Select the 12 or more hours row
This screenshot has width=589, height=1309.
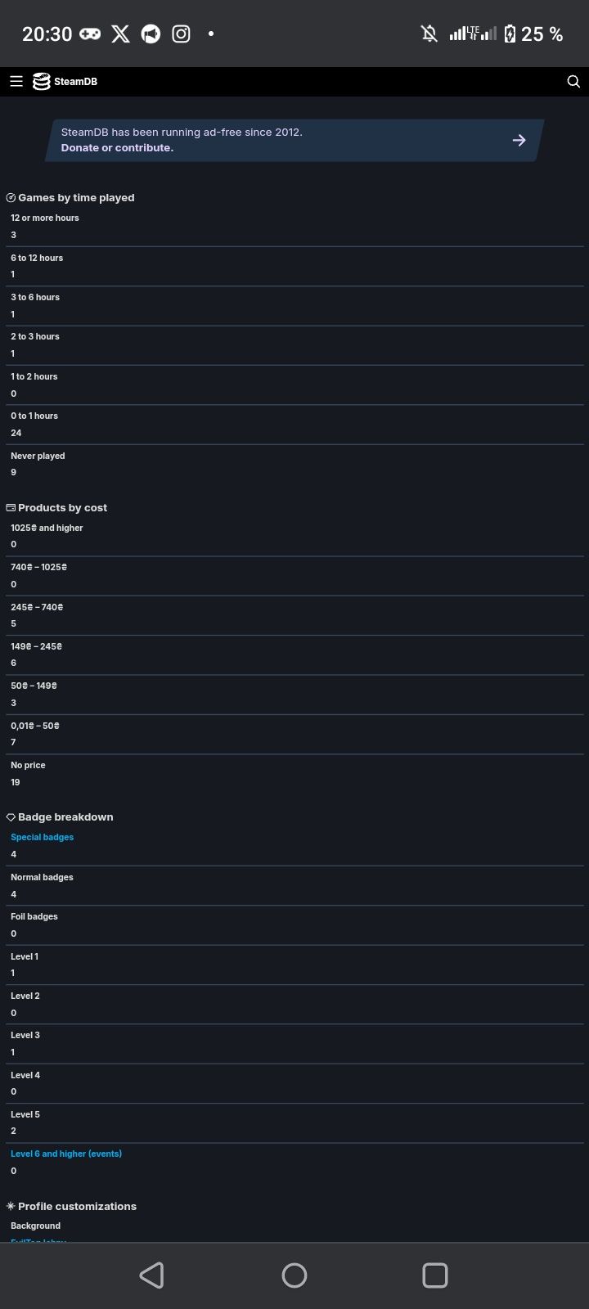tap(294, 227)
